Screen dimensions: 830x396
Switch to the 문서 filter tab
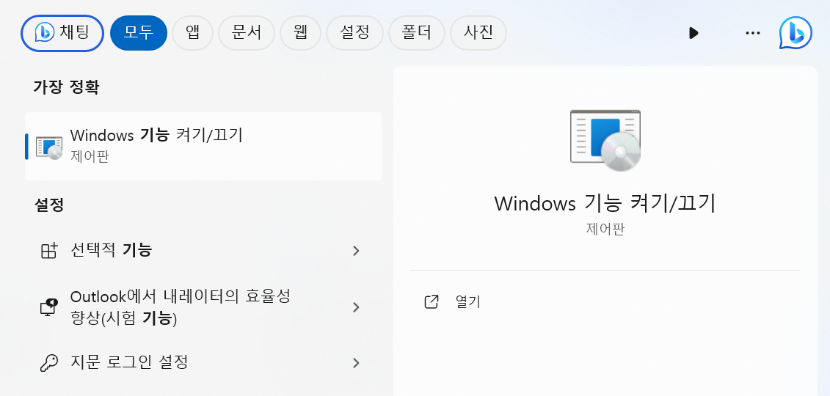pos(247,33)
